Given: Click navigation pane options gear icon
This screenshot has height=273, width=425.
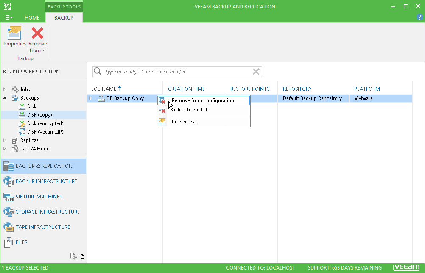Looking at the screenshot, I should point(74,256).
